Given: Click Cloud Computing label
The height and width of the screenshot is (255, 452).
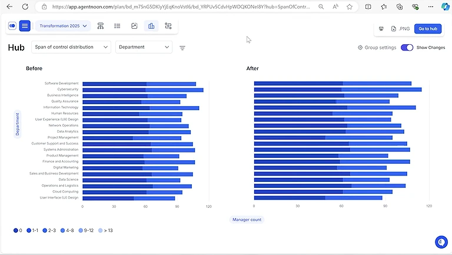Looking at the screenshot, I should coord(65,191).
